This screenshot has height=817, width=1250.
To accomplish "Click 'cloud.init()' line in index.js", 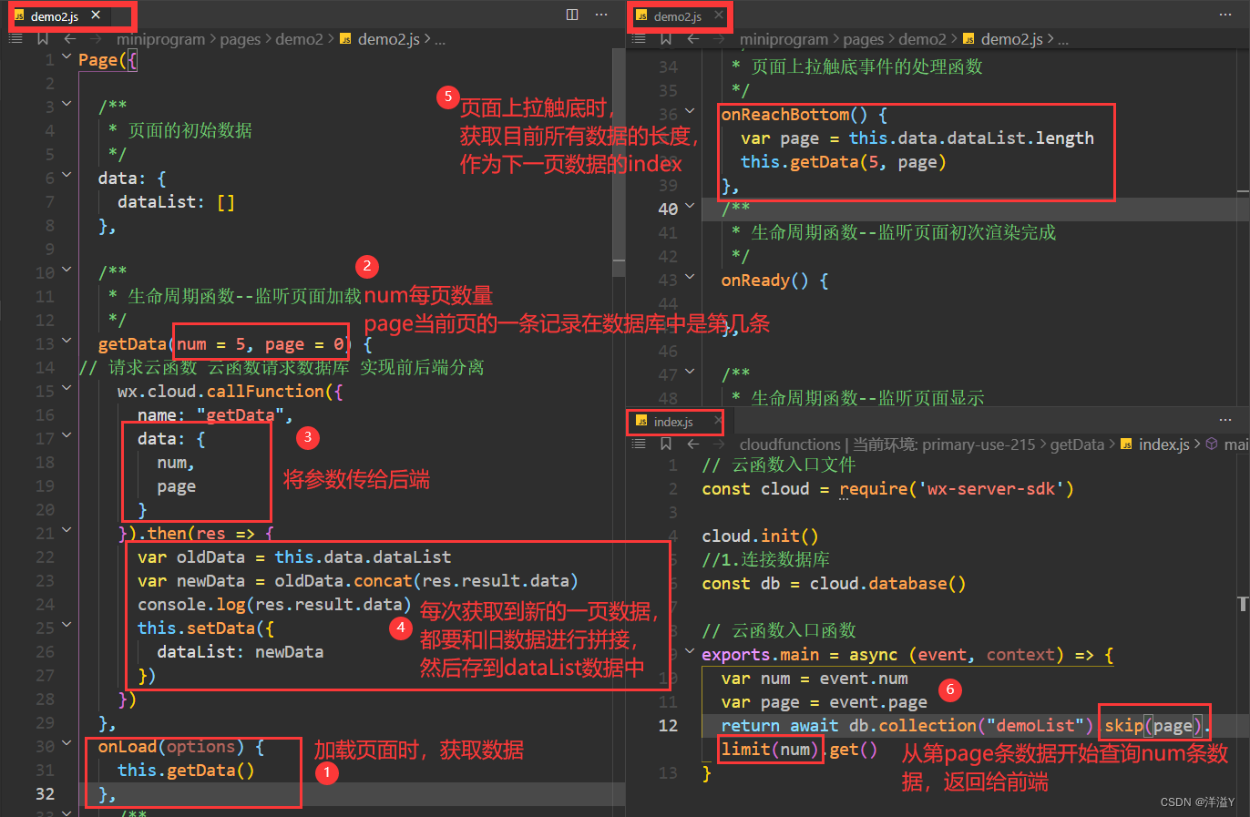I will (x=760, y=536).
